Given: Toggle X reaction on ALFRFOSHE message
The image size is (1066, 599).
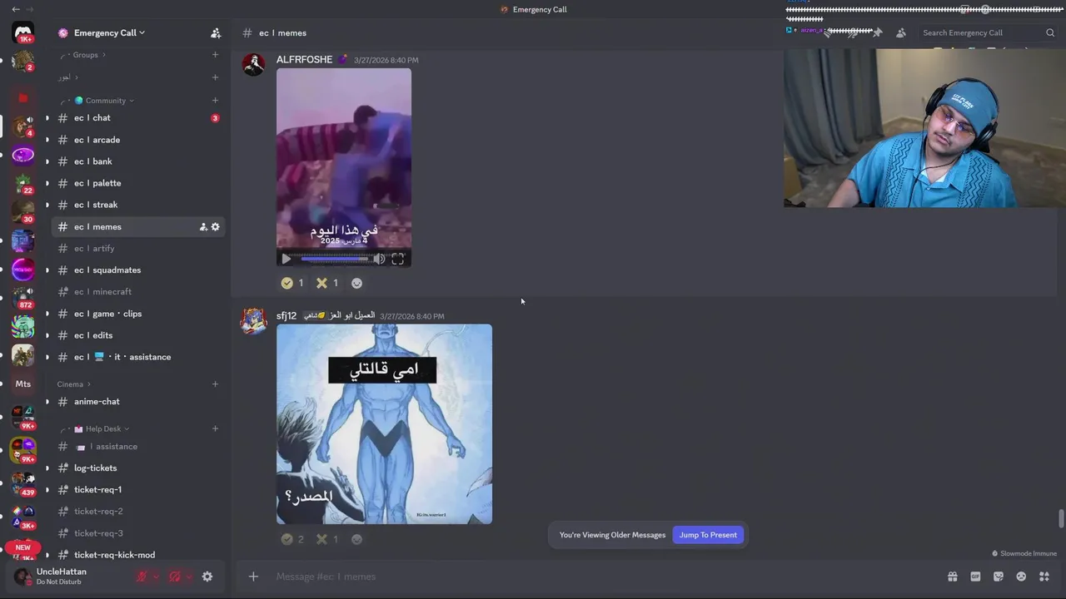Looking at the screenshot, I should (x=327, y=283).
